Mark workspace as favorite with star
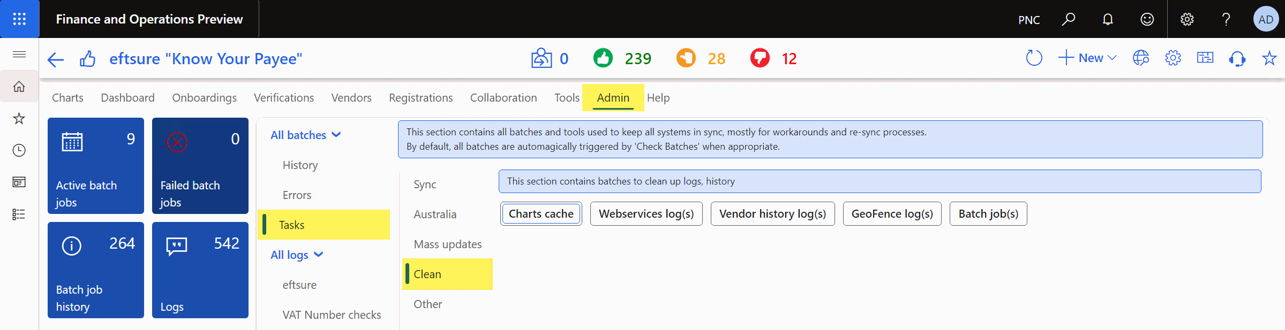The image size is (1285, 330). coord(1269,58)
